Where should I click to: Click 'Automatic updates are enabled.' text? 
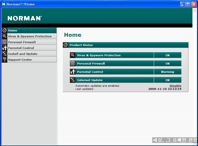97,86
